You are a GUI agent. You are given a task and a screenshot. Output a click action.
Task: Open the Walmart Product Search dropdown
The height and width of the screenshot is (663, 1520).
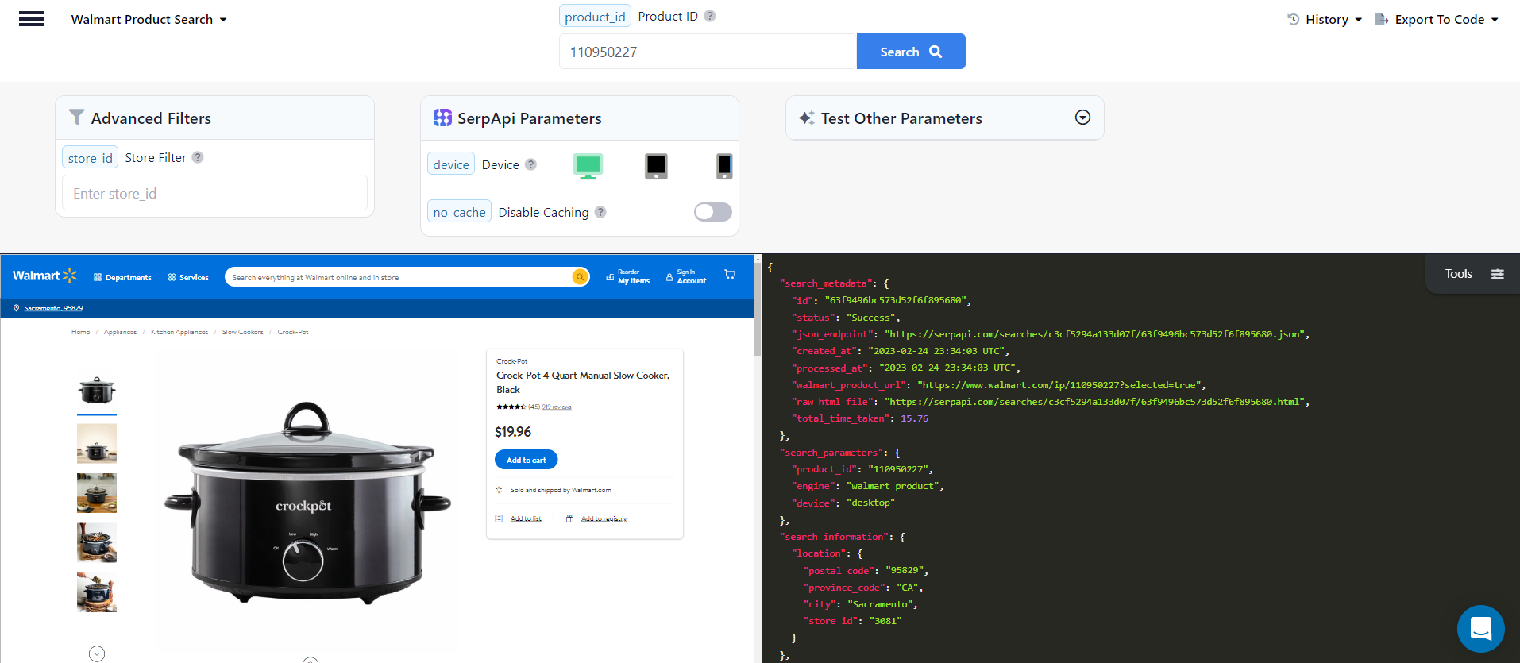[149, 19]
